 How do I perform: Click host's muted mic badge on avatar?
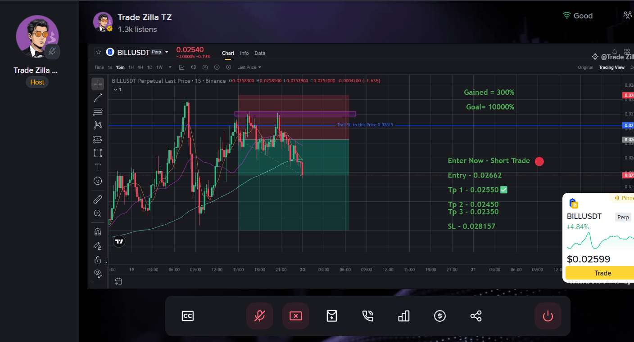(x=52, y=51)
